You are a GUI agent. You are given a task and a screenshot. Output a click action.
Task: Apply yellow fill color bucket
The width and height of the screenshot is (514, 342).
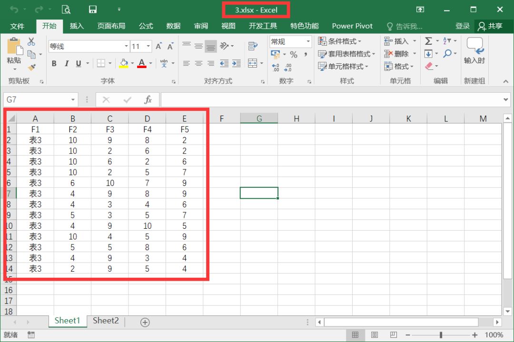click(124, 63)
